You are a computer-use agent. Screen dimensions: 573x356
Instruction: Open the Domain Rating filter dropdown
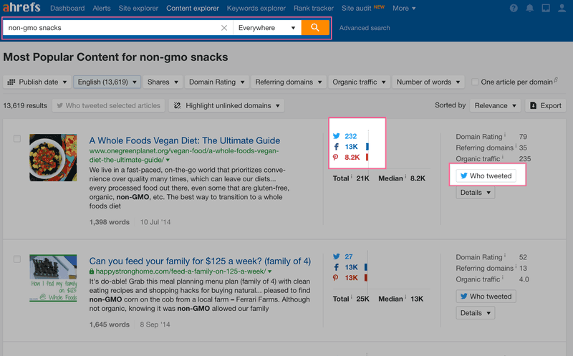click(217, 82)
